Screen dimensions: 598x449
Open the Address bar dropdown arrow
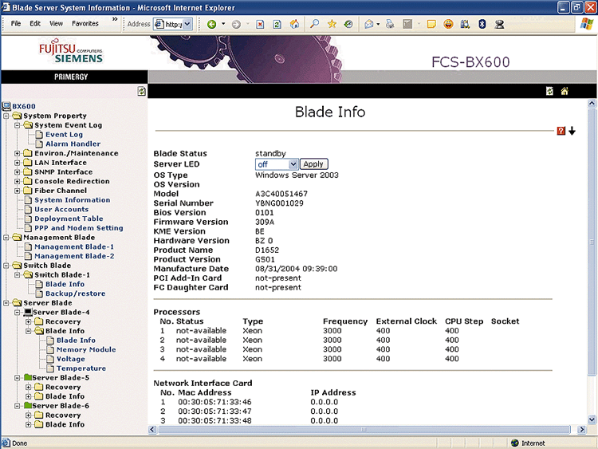187,25
